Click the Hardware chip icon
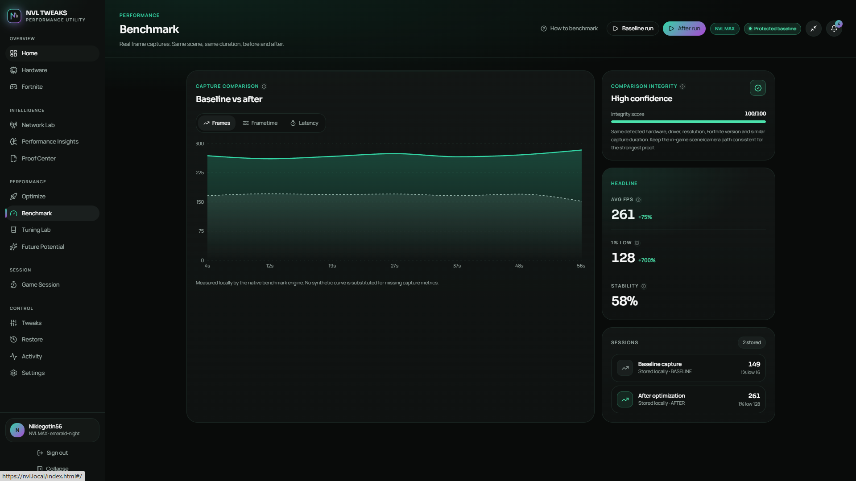This screenshot has width=856, height=481. pos(14,70)
